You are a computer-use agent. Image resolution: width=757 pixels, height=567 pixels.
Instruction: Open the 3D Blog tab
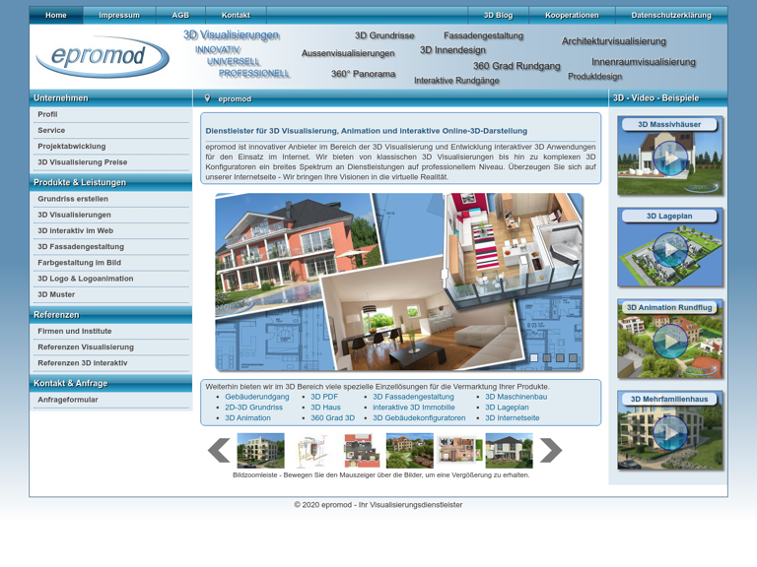tap(498, 16)
